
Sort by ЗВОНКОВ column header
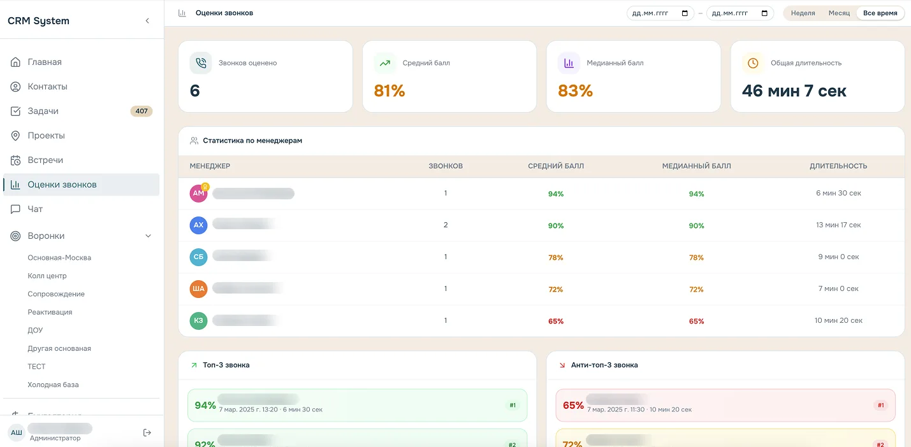tap(446, 166)
